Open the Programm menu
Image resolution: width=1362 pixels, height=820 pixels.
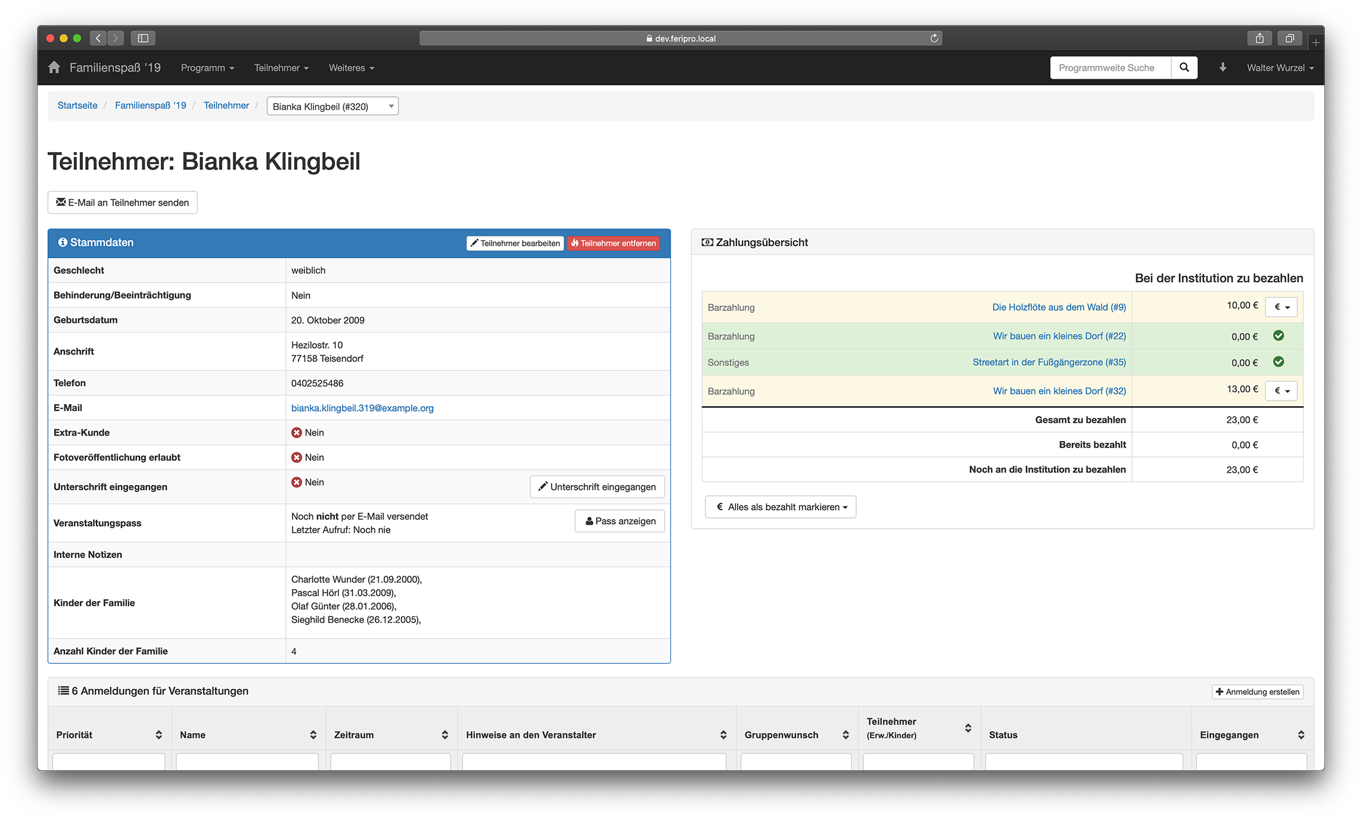[207, 68]
